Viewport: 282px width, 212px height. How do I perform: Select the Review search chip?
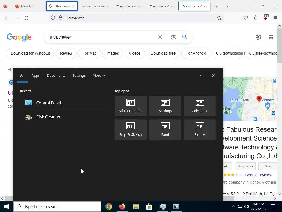pyautogui.click(x=66, y=53)
